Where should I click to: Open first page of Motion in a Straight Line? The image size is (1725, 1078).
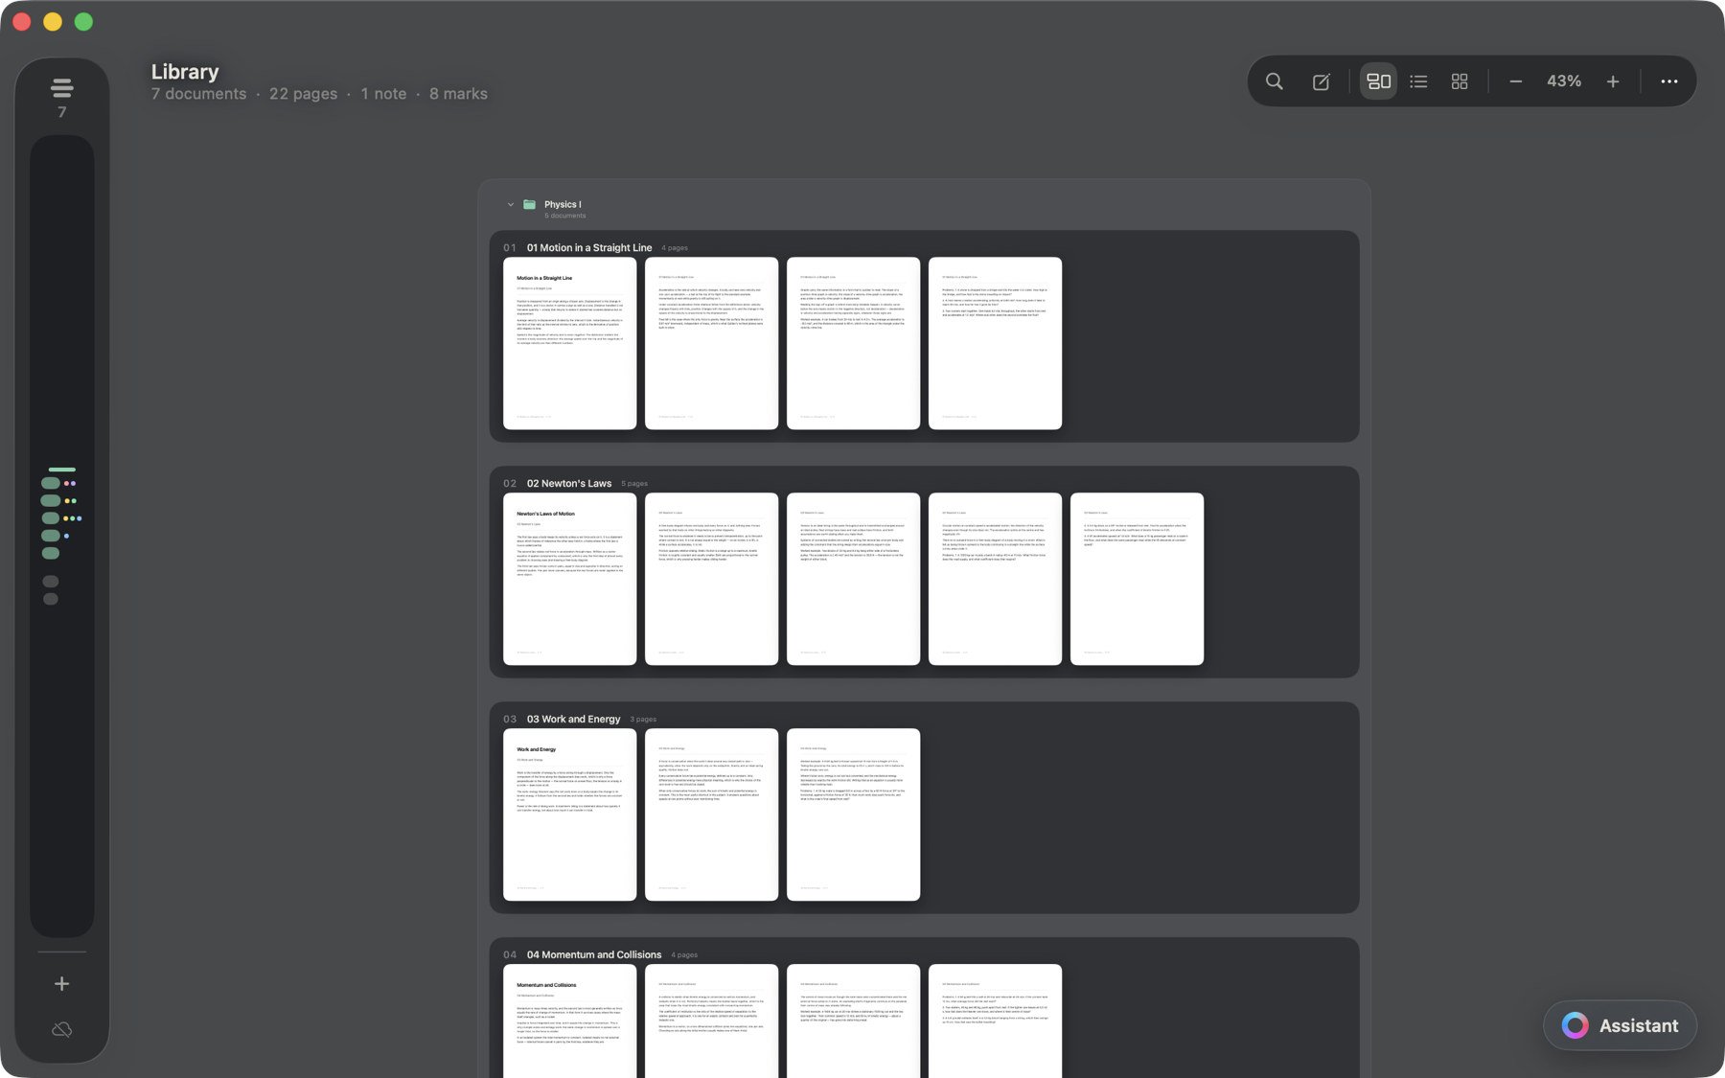point(569,343)
